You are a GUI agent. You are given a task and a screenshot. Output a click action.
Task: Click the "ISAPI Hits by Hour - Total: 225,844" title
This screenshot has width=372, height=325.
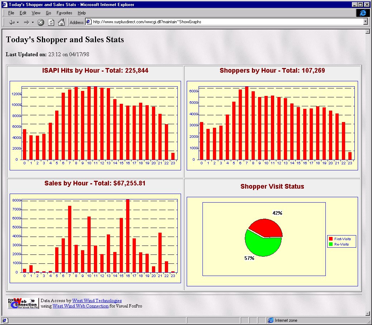95,71
